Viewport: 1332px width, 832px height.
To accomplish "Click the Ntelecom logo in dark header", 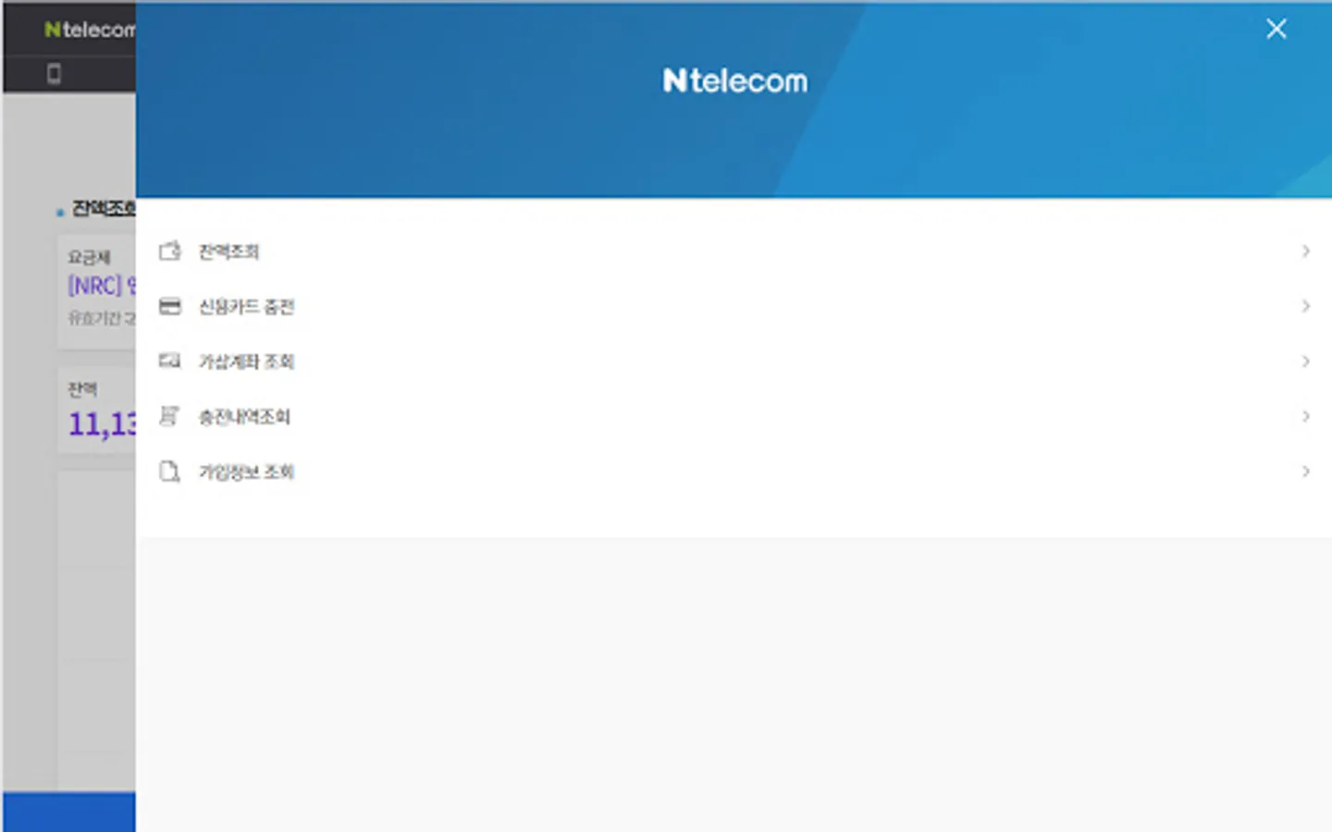I will [x=90, y=30].
